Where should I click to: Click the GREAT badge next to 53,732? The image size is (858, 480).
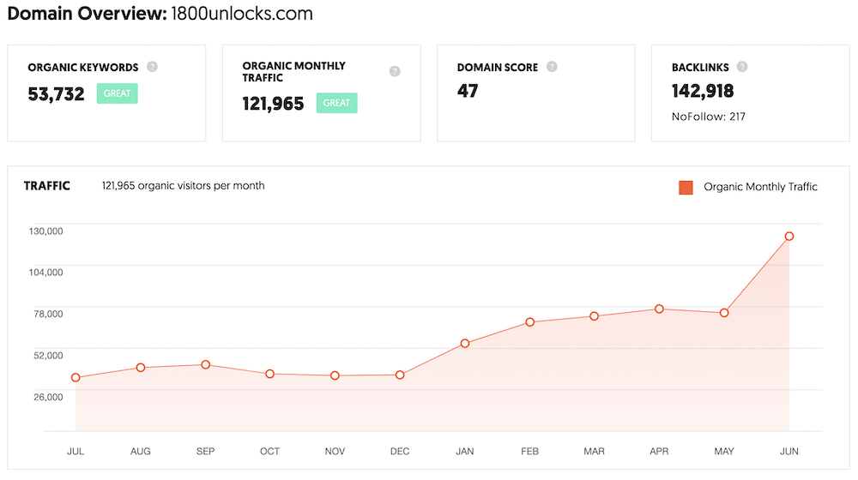click(117, 93)
